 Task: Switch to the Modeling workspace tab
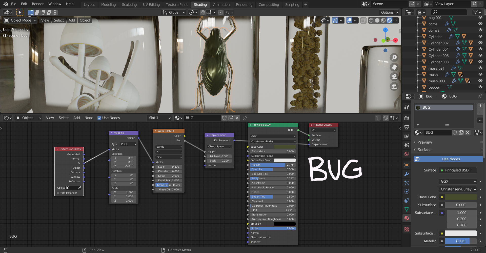(x=108, y=5)
